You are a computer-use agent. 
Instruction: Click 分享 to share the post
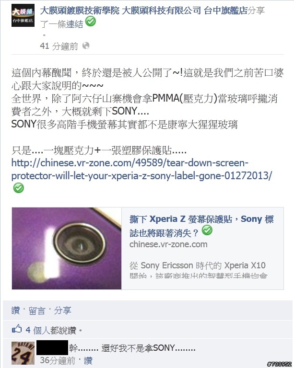[x=62, y=310]
